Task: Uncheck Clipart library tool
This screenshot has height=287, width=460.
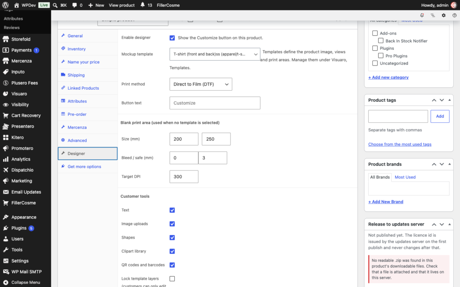Action: point(172,251)
